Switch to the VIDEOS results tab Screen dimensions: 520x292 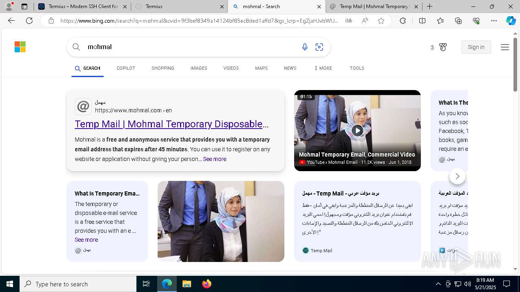point(231,68)
